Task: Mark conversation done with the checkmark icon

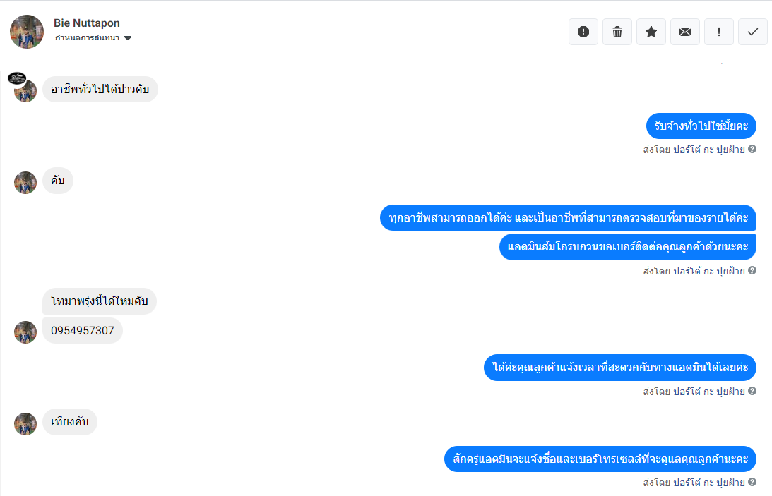Action: tap(753, 32)
